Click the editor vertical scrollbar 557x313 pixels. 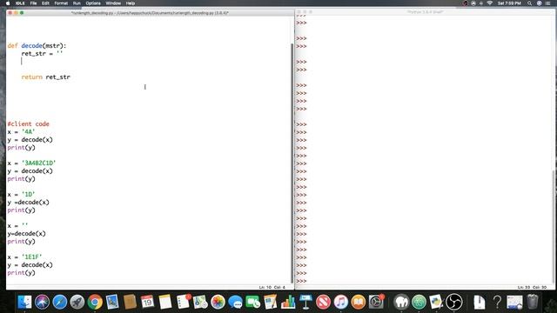coord(292,163)
